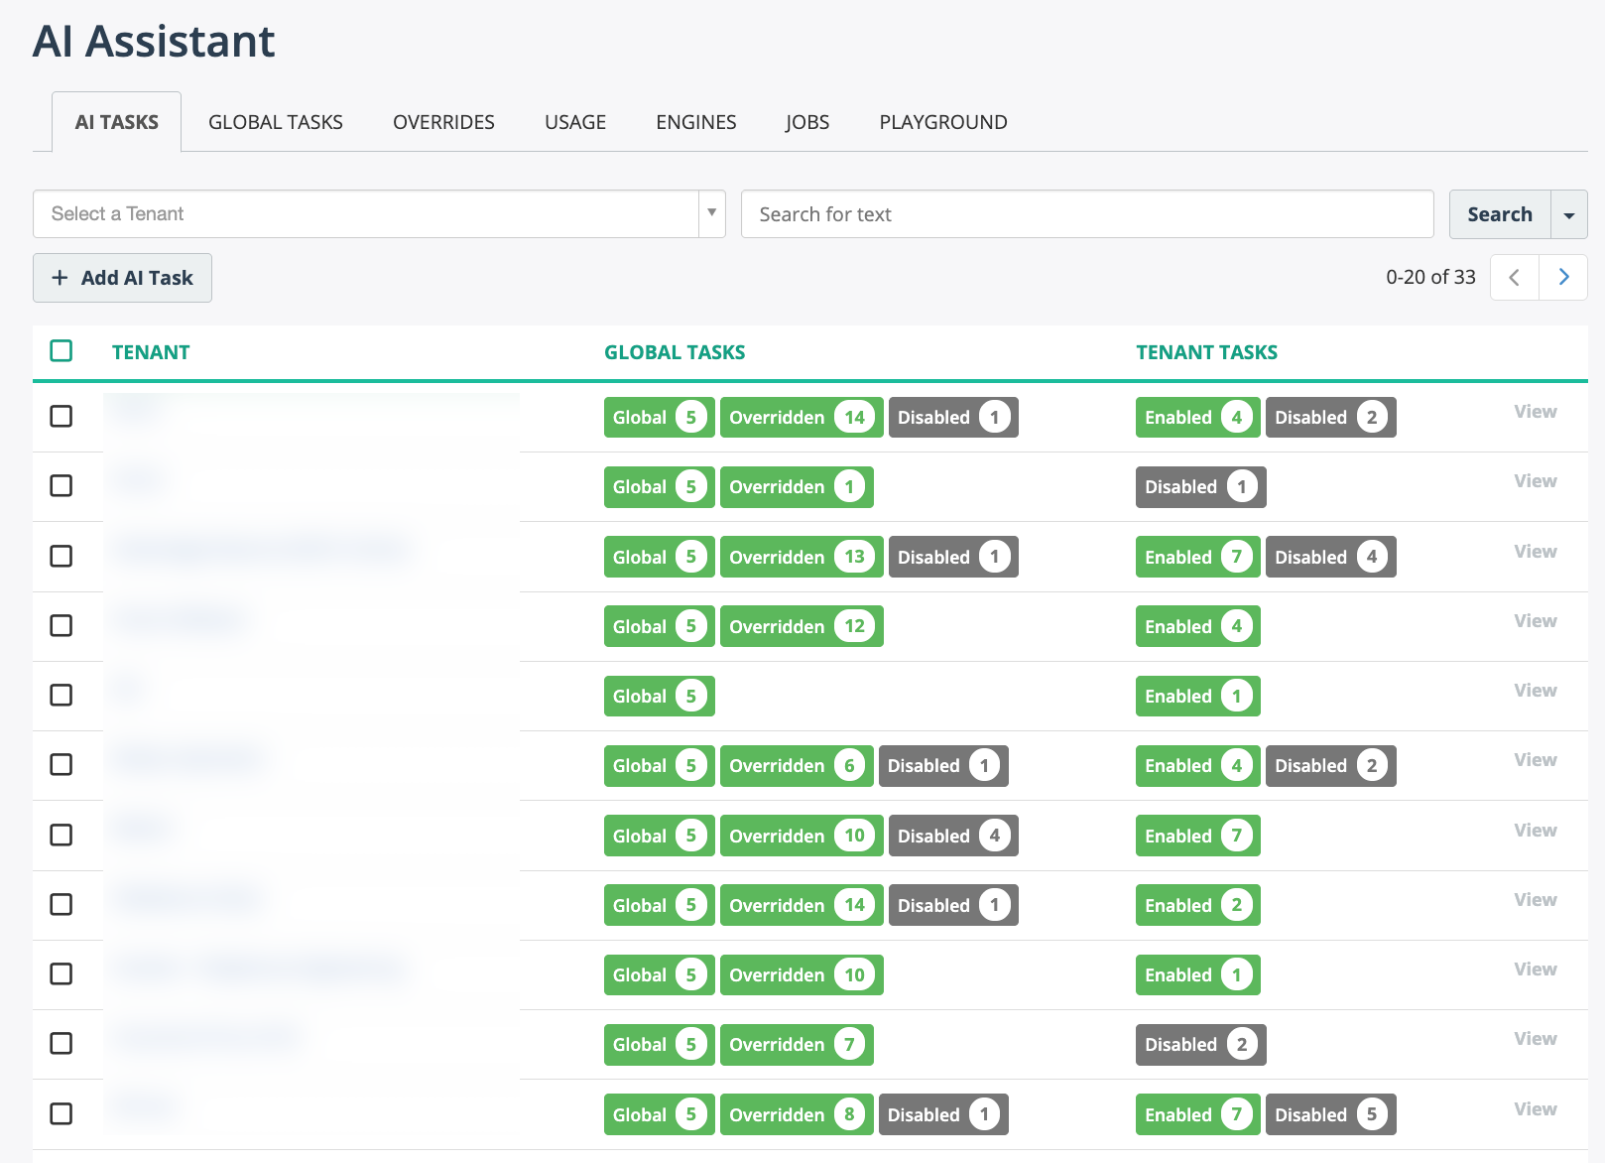Switch to the Global Tasks tab

click(x=275, y=122)
